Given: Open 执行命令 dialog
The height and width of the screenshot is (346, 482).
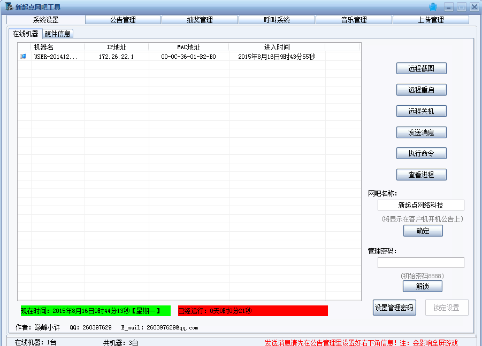Looking at the screenshot, I should click(x=421, y=153).
